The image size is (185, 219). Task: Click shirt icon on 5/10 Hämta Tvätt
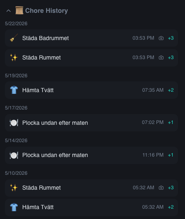[14, 207]
